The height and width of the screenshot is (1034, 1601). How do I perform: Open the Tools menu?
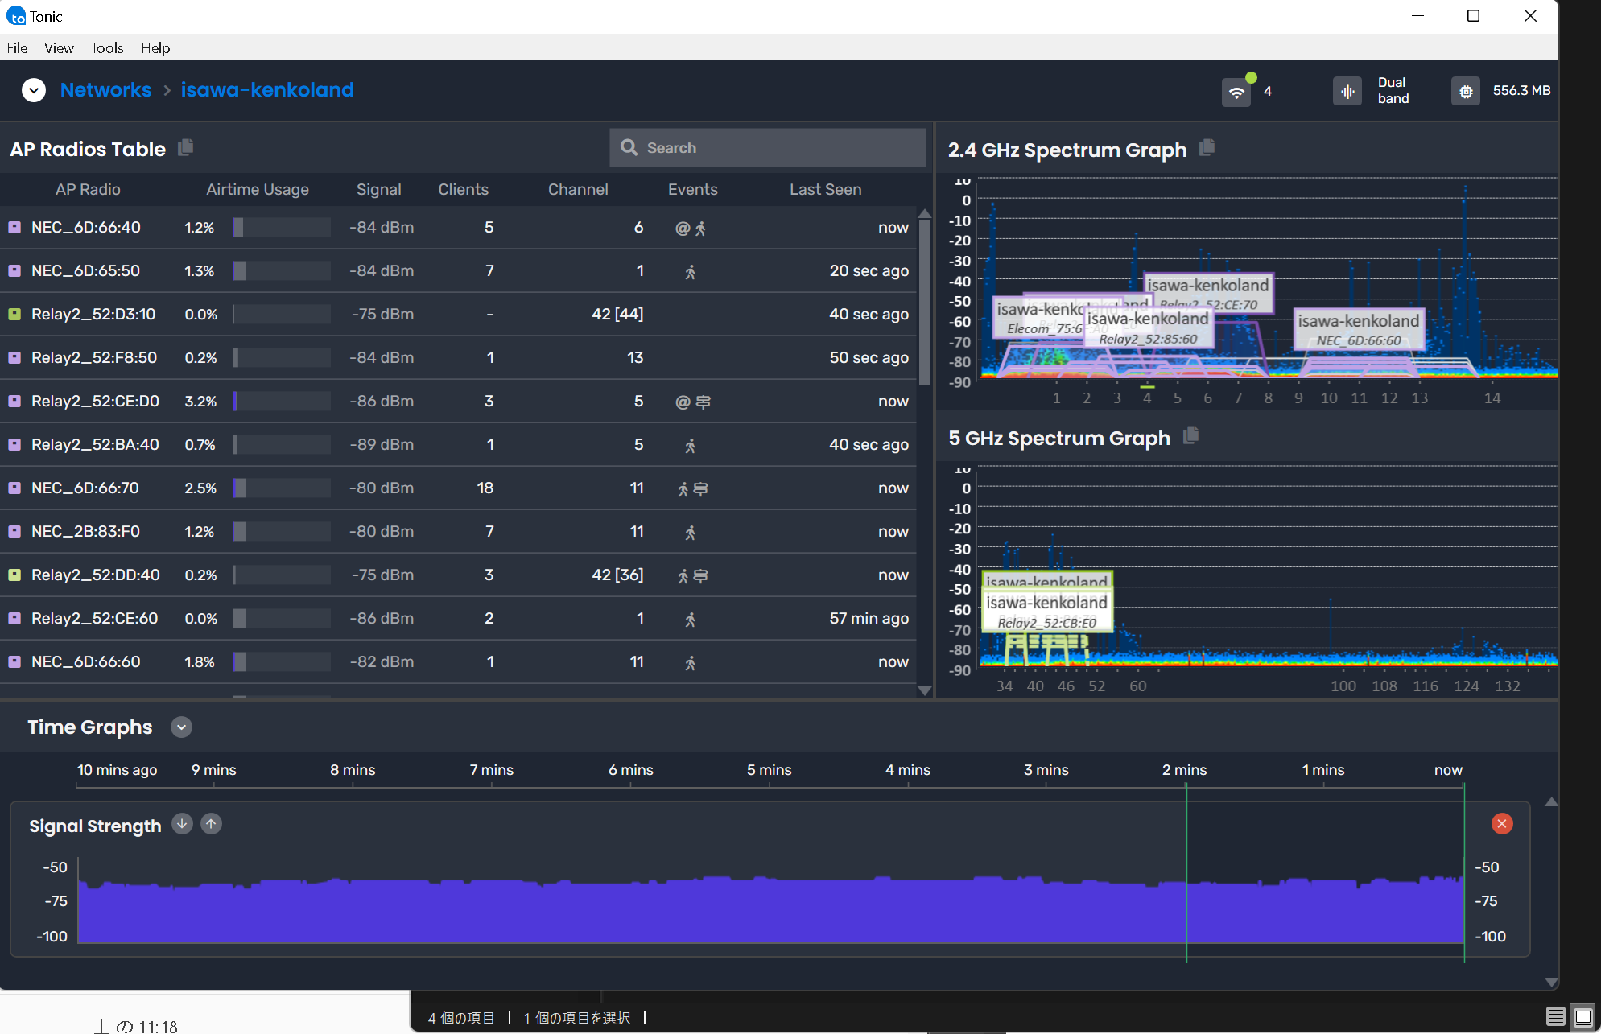pos(106,48)
